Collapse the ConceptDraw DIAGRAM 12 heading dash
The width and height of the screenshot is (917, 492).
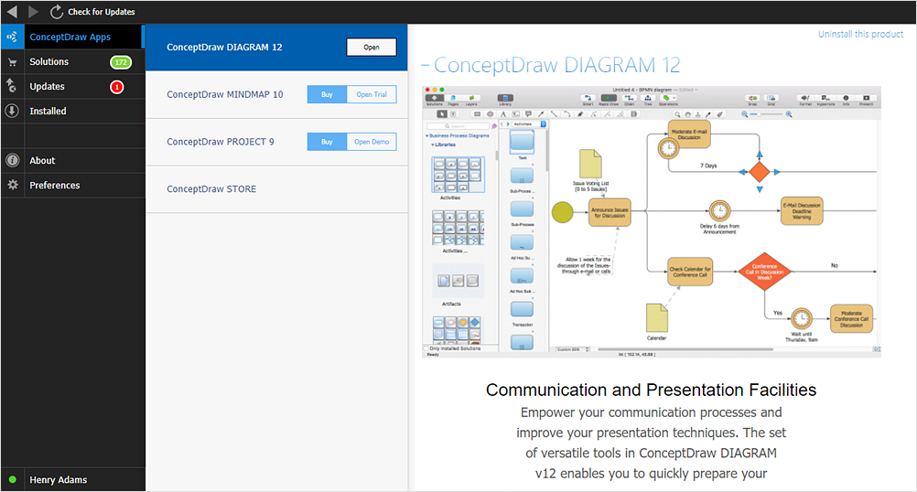[x=426, y=65]
